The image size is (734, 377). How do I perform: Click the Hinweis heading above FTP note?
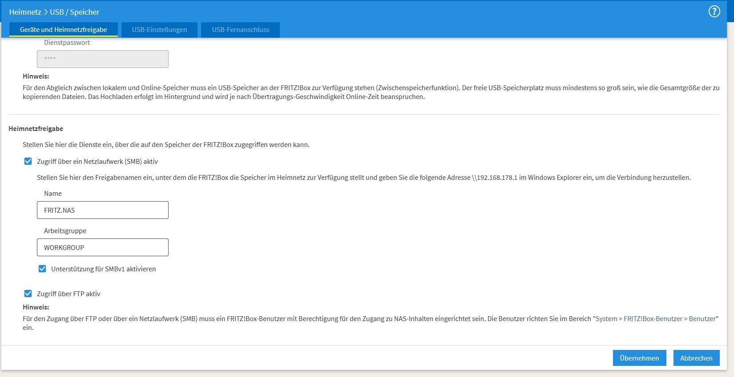pos(36,307)
